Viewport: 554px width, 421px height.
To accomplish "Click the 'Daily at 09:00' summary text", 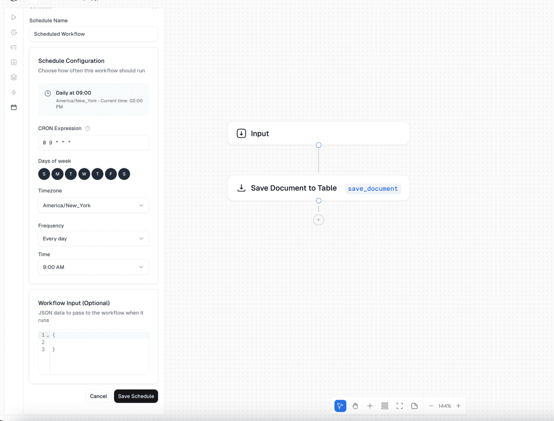I will [74, 93].
